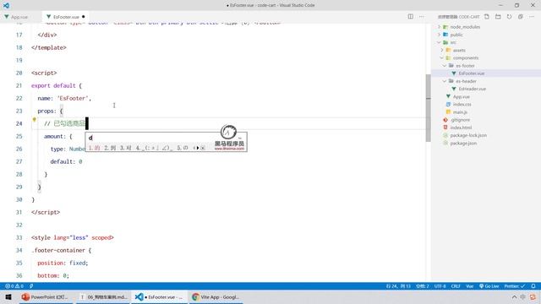
Task: Select the EsFooter.vue editor tab
Action: (66, 17)
